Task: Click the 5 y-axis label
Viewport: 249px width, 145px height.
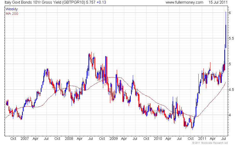Action: [x=230, y=64]
